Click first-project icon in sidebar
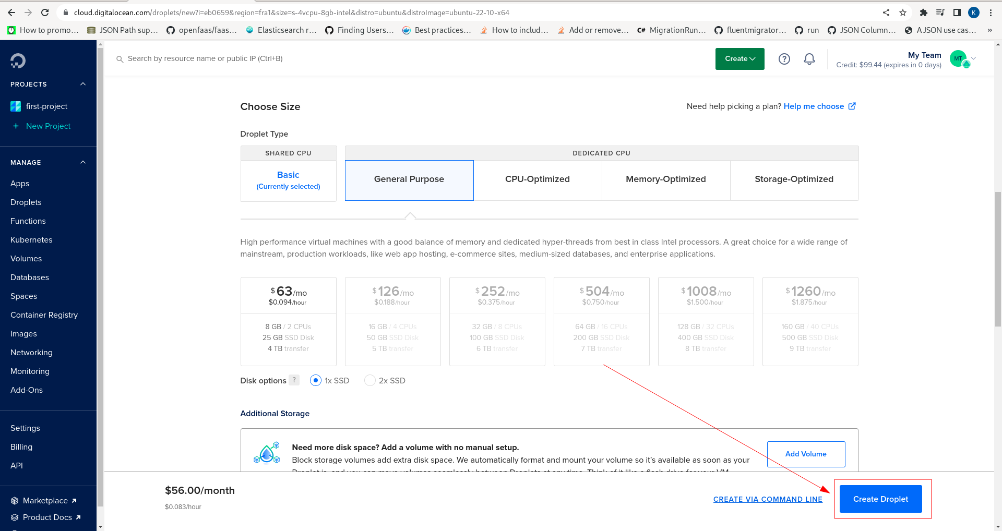 [x=16, y=106]
